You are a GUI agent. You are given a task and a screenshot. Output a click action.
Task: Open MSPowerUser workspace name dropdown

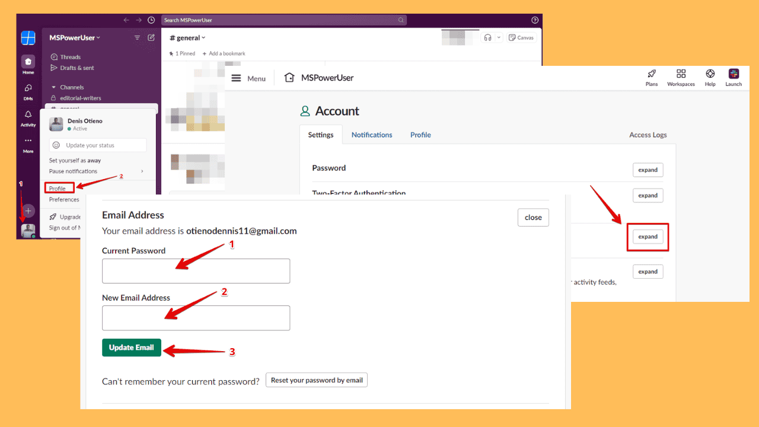pos(75,38)
